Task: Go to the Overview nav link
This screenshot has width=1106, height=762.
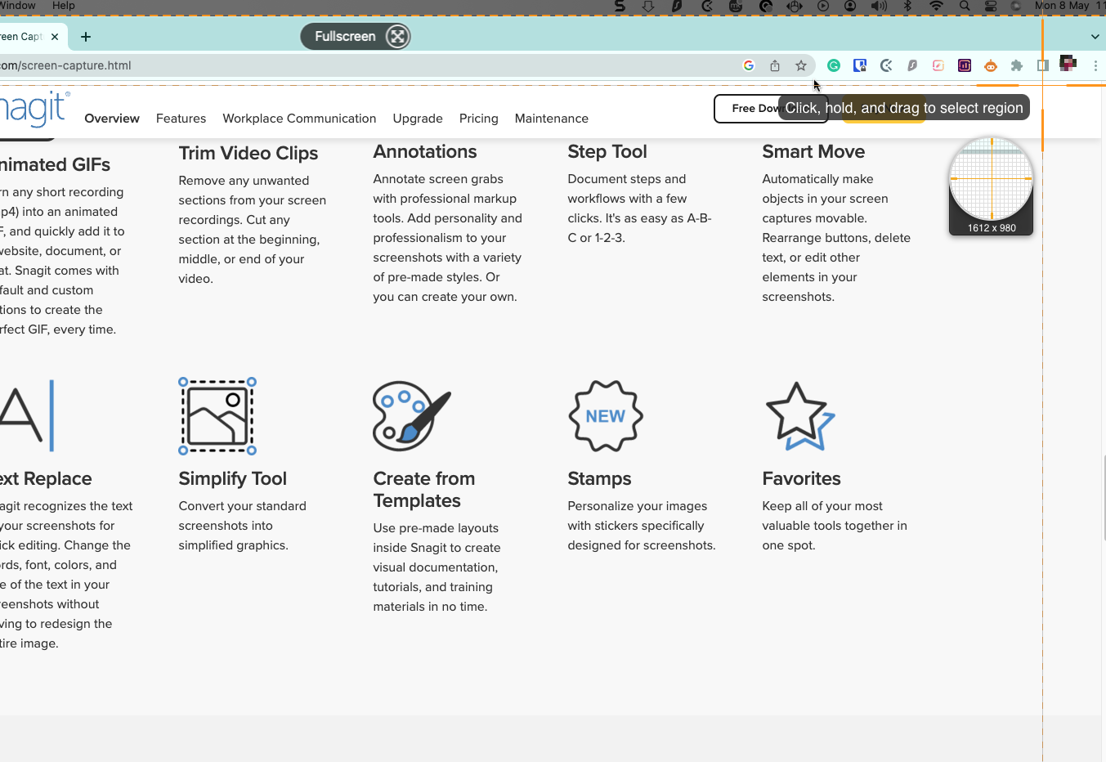Action: click(x=112, y=119)
